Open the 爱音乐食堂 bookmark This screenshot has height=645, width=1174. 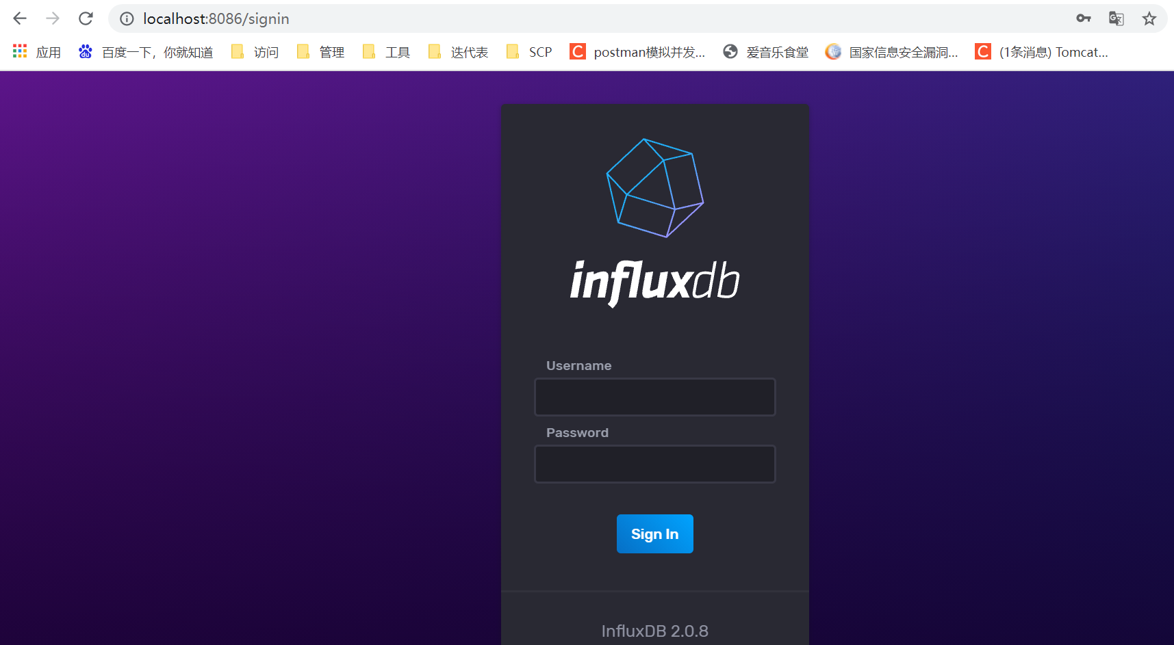pyautogui.click(x=765, y=51)
